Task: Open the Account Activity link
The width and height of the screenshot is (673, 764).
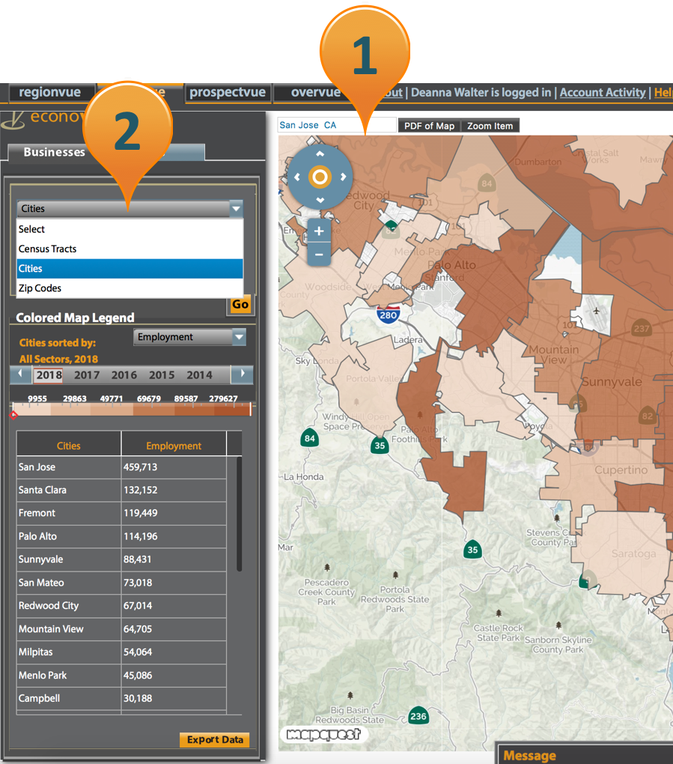Action: click(603, 93)
